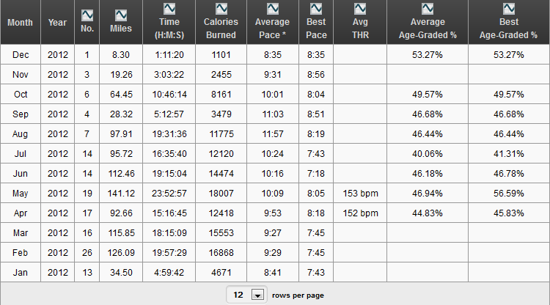The width and height of the screenshot is (550, 305).
Task: Select the Dec 2012 row month cell
Action: click(20, 55)
